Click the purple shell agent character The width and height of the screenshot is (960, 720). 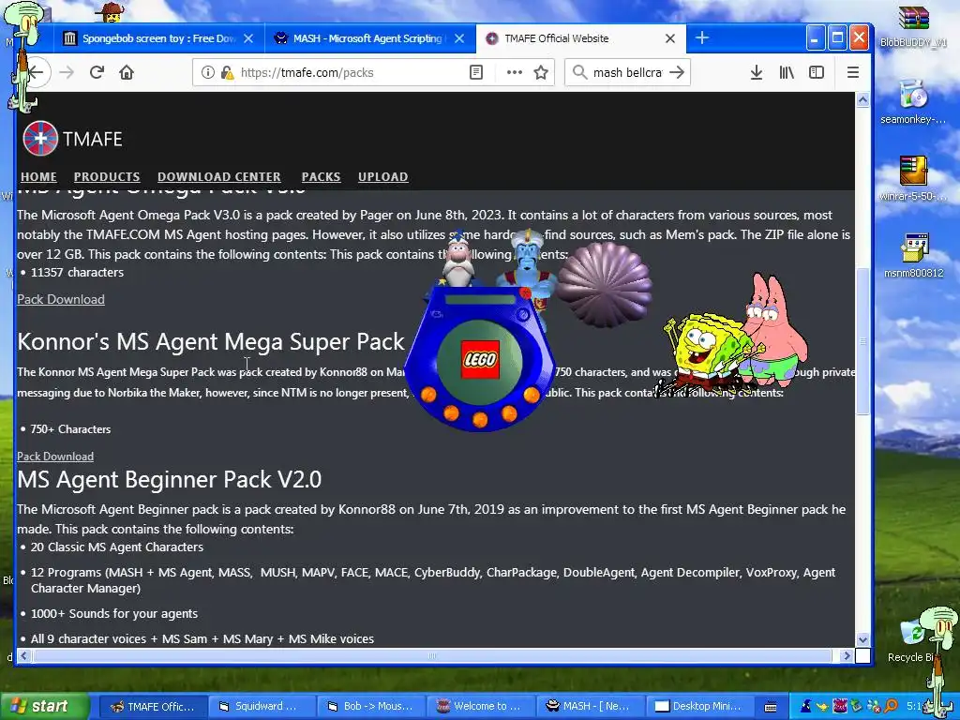pyautogui.click(x=605, y=285)
